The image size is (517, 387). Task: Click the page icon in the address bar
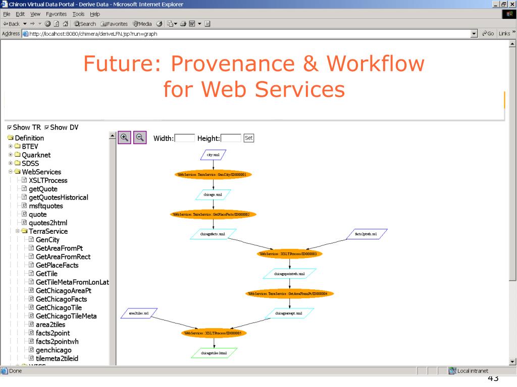tap(25, 34)
